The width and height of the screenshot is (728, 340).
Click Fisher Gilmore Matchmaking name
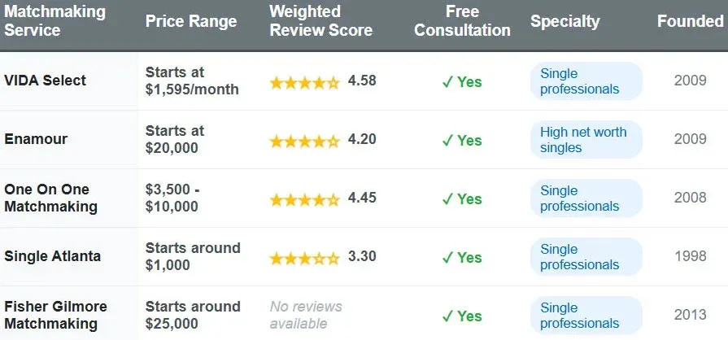point(55,316)
